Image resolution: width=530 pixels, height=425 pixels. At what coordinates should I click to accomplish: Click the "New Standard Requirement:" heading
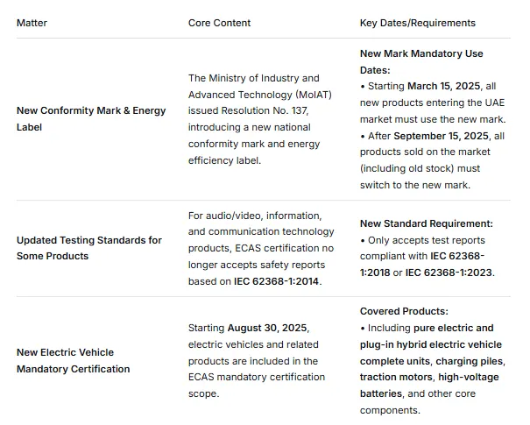426,223
